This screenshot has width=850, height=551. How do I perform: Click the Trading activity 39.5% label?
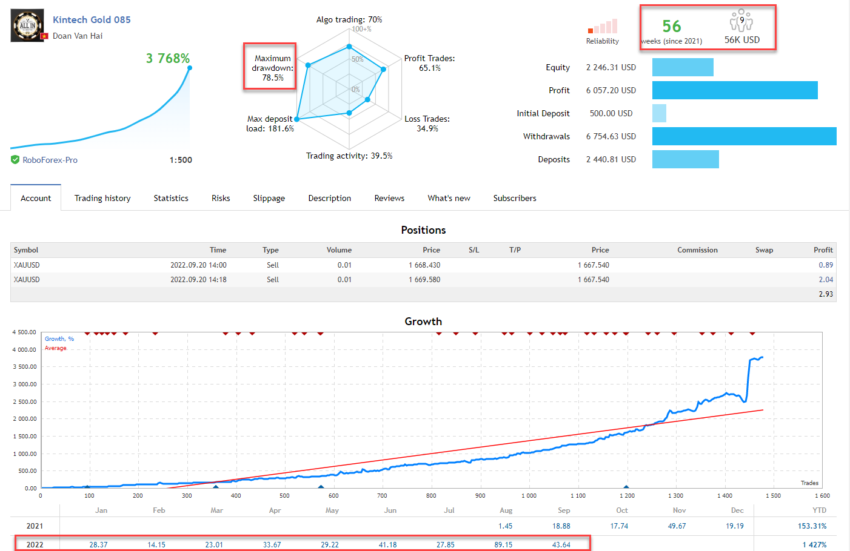coord(349,156)
